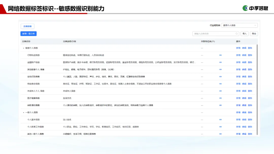
Task: Click link icon in 行踪轨迹信息 row
Action: [220, 55]
